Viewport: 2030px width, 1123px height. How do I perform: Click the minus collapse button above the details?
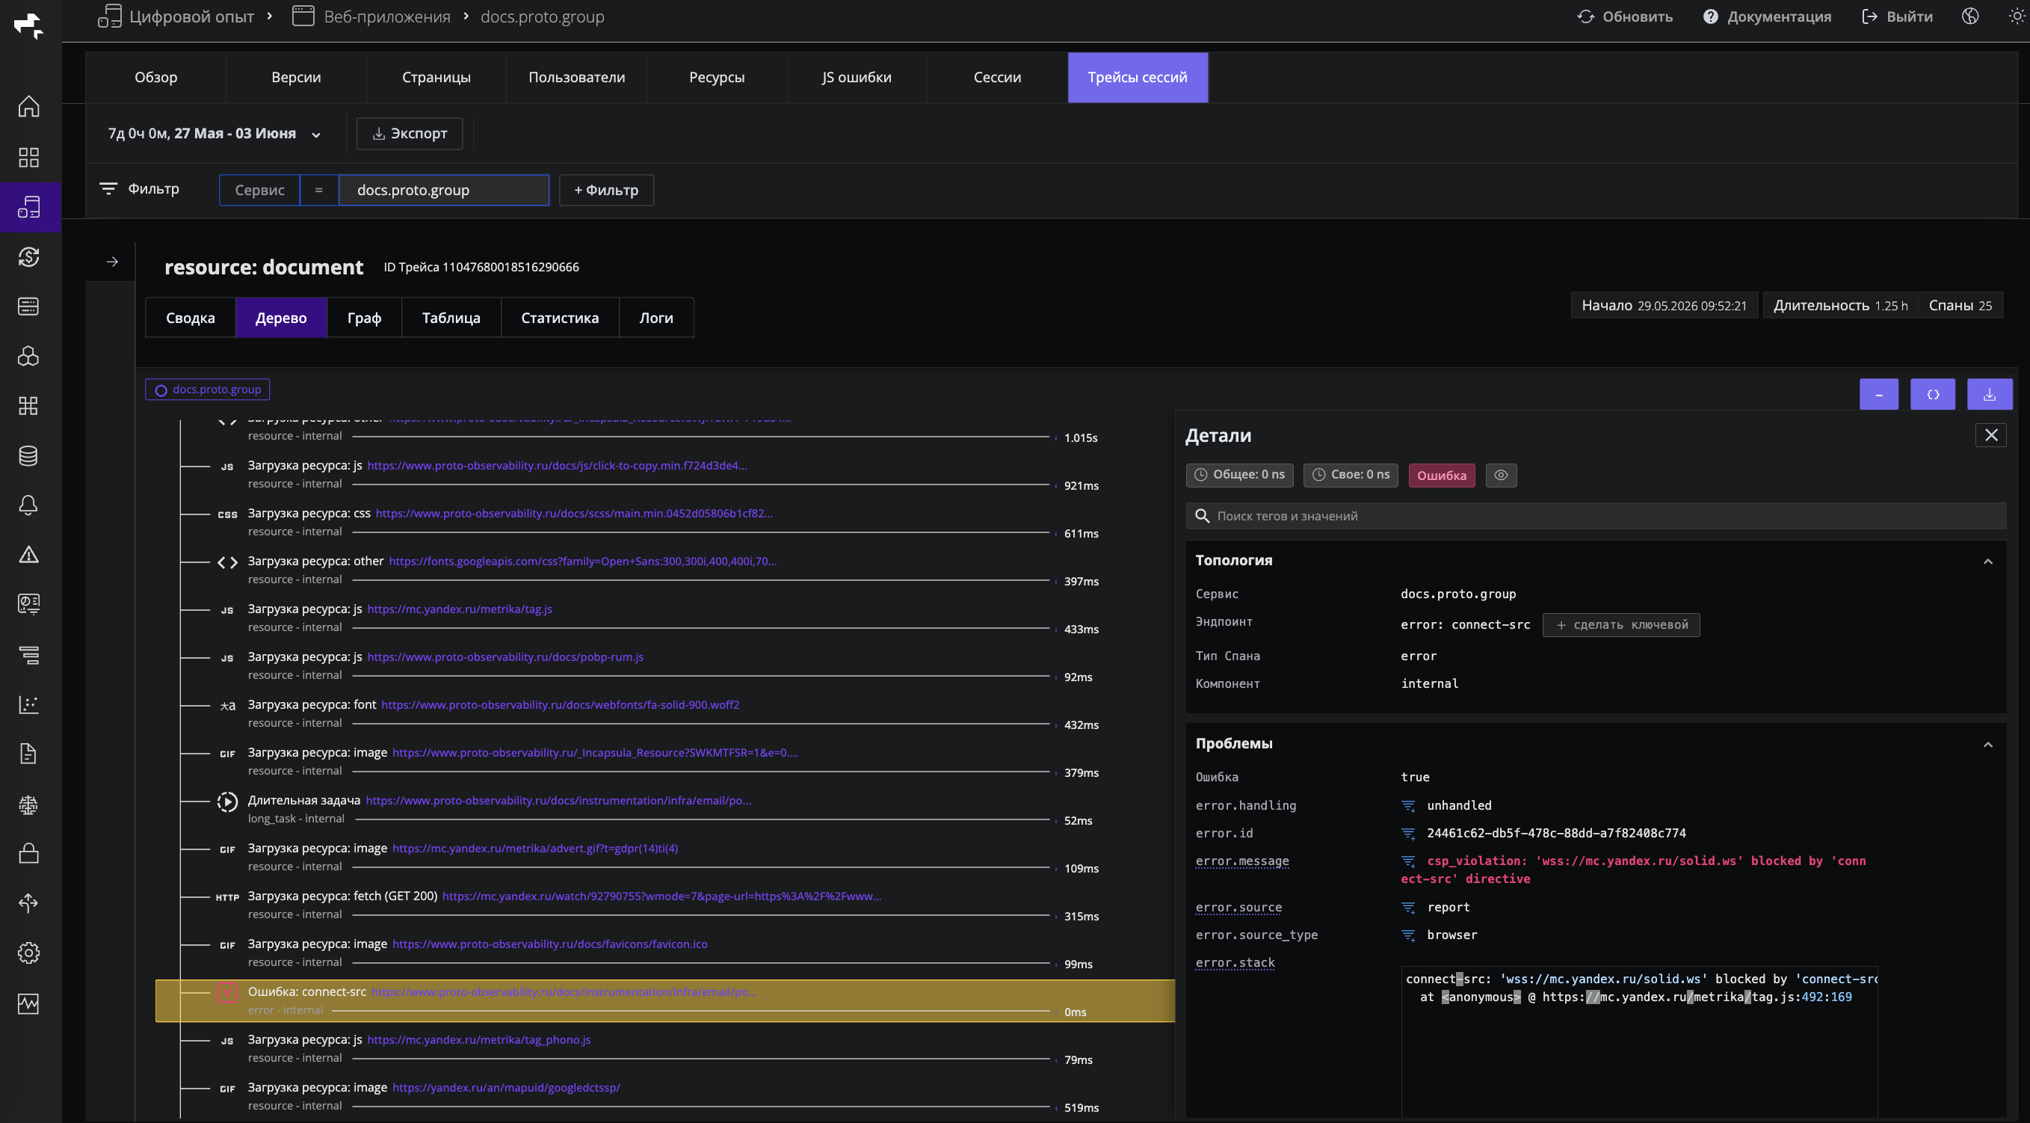(x=1879, y=394)
